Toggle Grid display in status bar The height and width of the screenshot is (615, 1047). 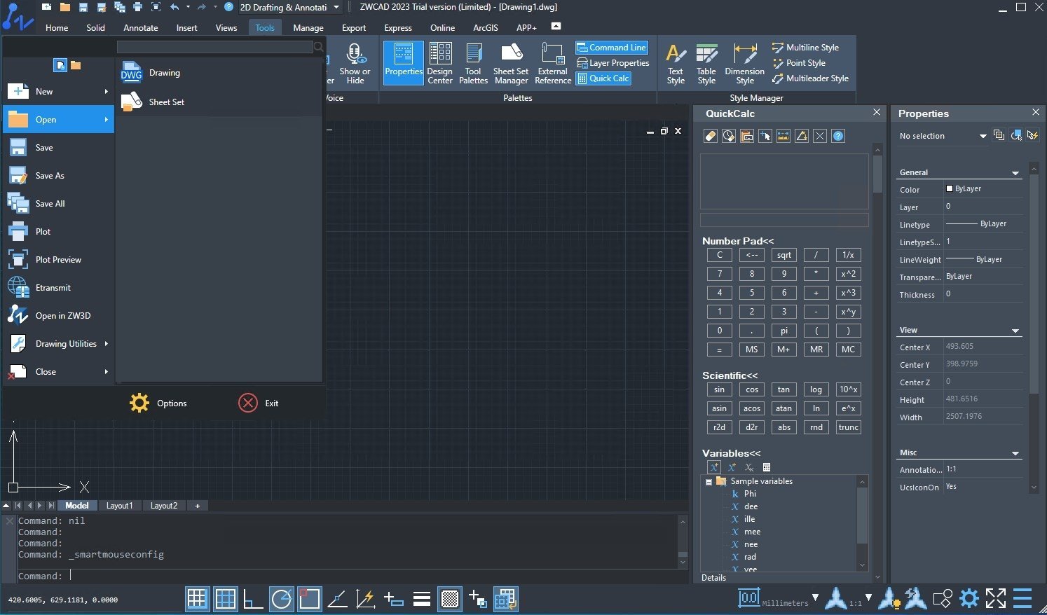(x=226, y=599)
